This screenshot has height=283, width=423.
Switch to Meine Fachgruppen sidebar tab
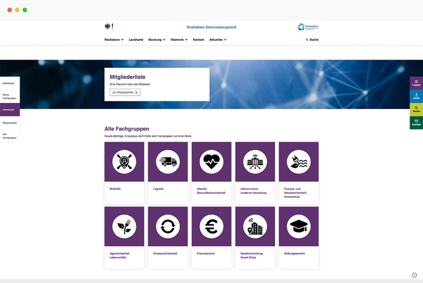pos(10,96)
